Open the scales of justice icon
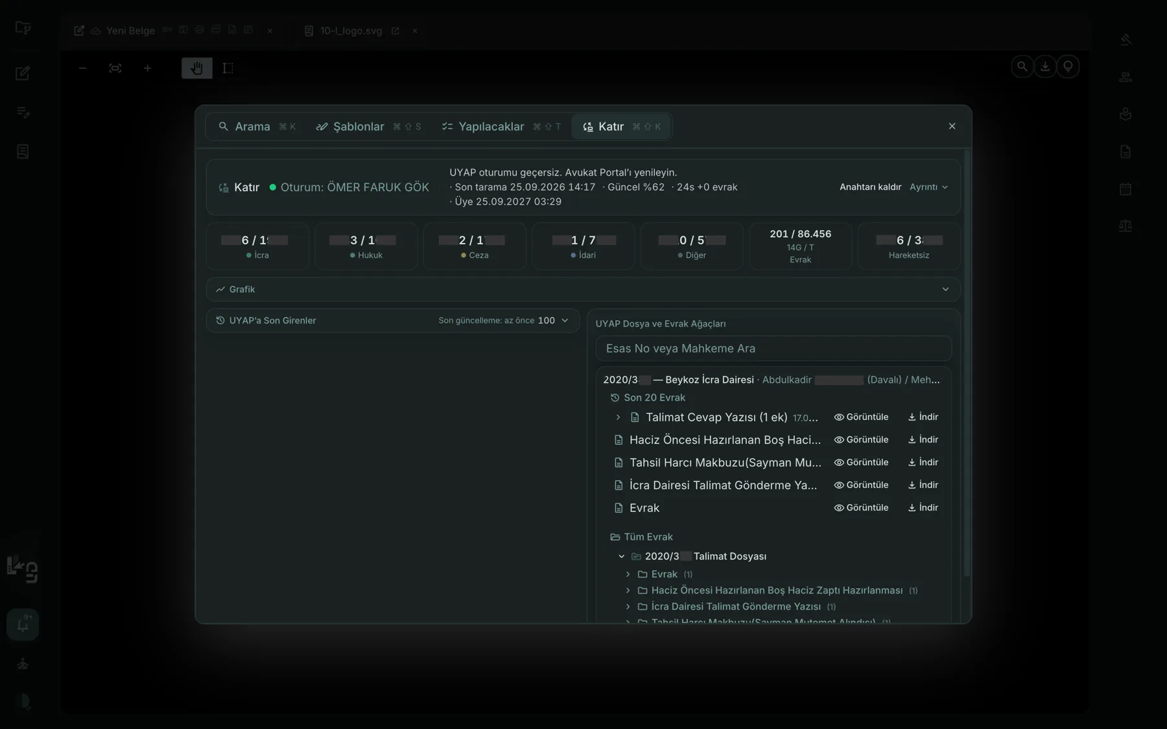Image resolution: width=1167 pixels, height=729 pixels. [x=1126, y=226]
